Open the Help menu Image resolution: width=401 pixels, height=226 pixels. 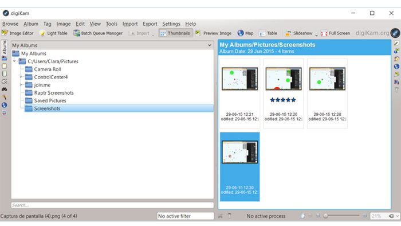coord(191,24)
